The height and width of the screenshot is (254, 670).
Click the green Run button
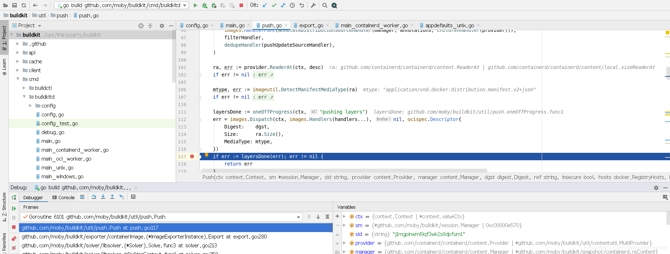[195, 5]
